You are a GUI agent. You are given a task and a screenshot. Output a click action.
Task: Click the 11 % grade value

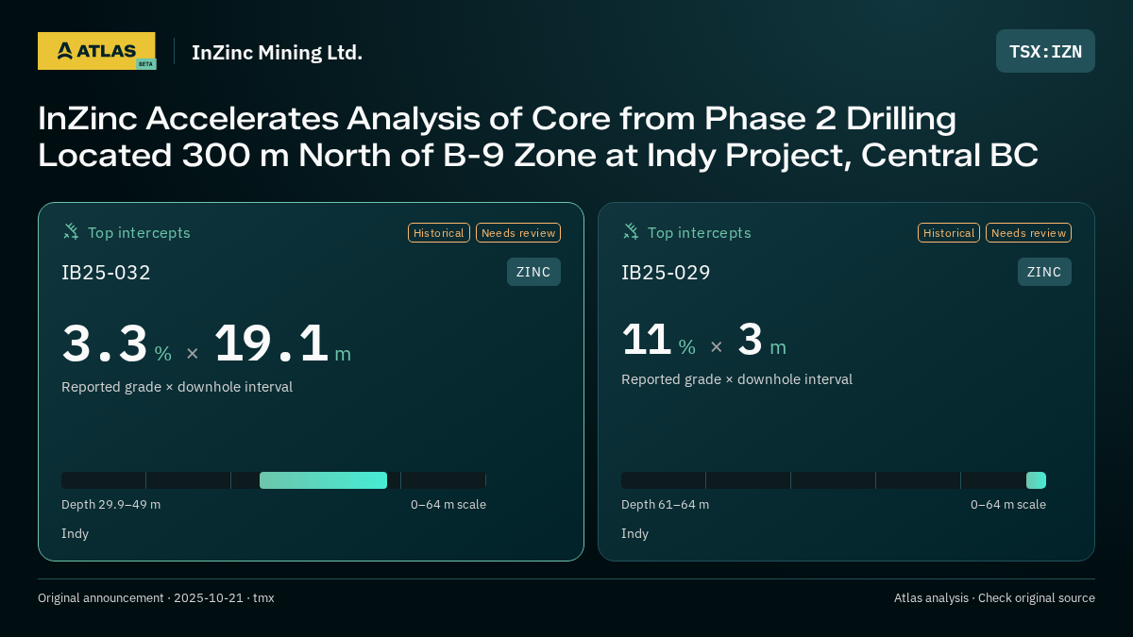click(x=658, y=340)
